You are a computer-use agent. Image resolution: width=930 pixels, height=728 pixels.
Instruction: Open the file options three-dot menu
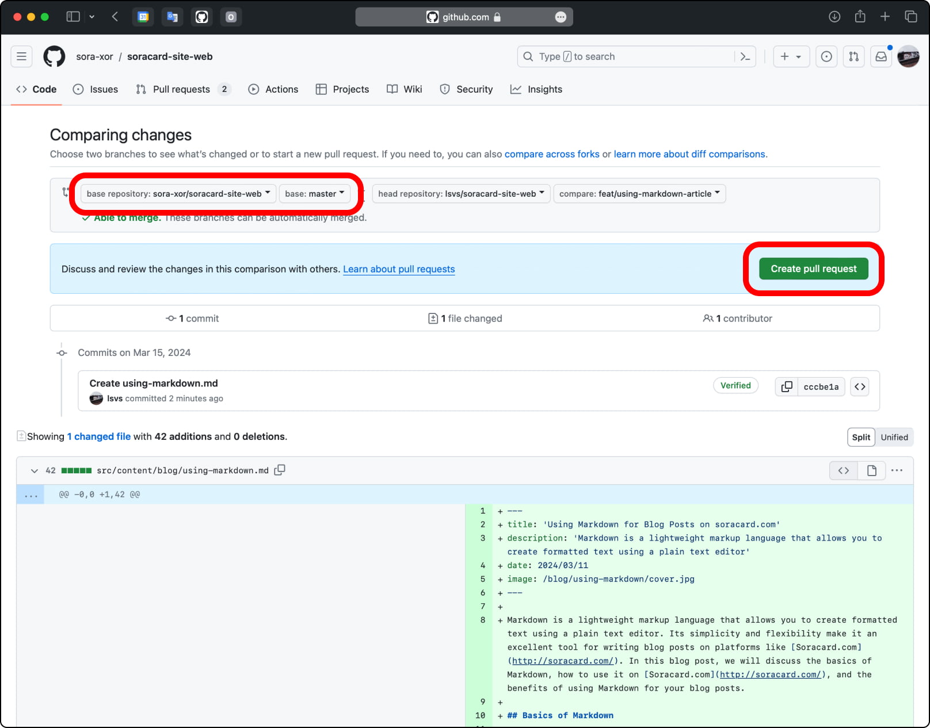897,470
